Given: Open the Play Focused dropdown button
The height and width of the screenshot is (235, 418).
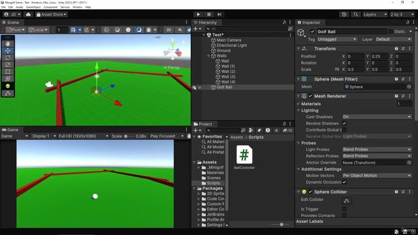Looking at the screenshot, I should pyautogui.click(x=167, y=136).
